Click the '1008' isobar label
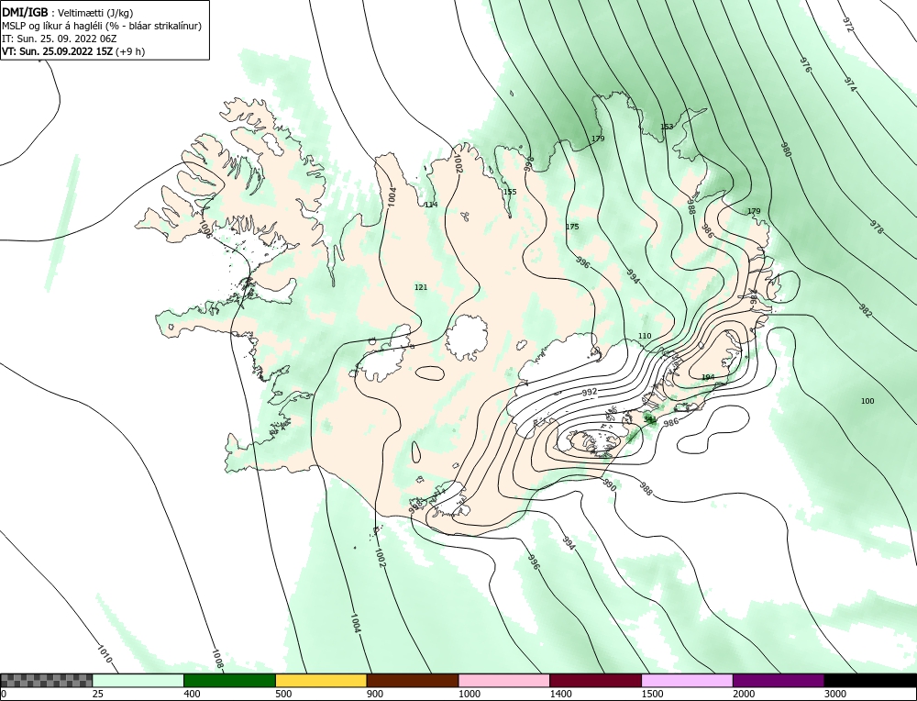917x701 pixels. [x=217, y=659]
